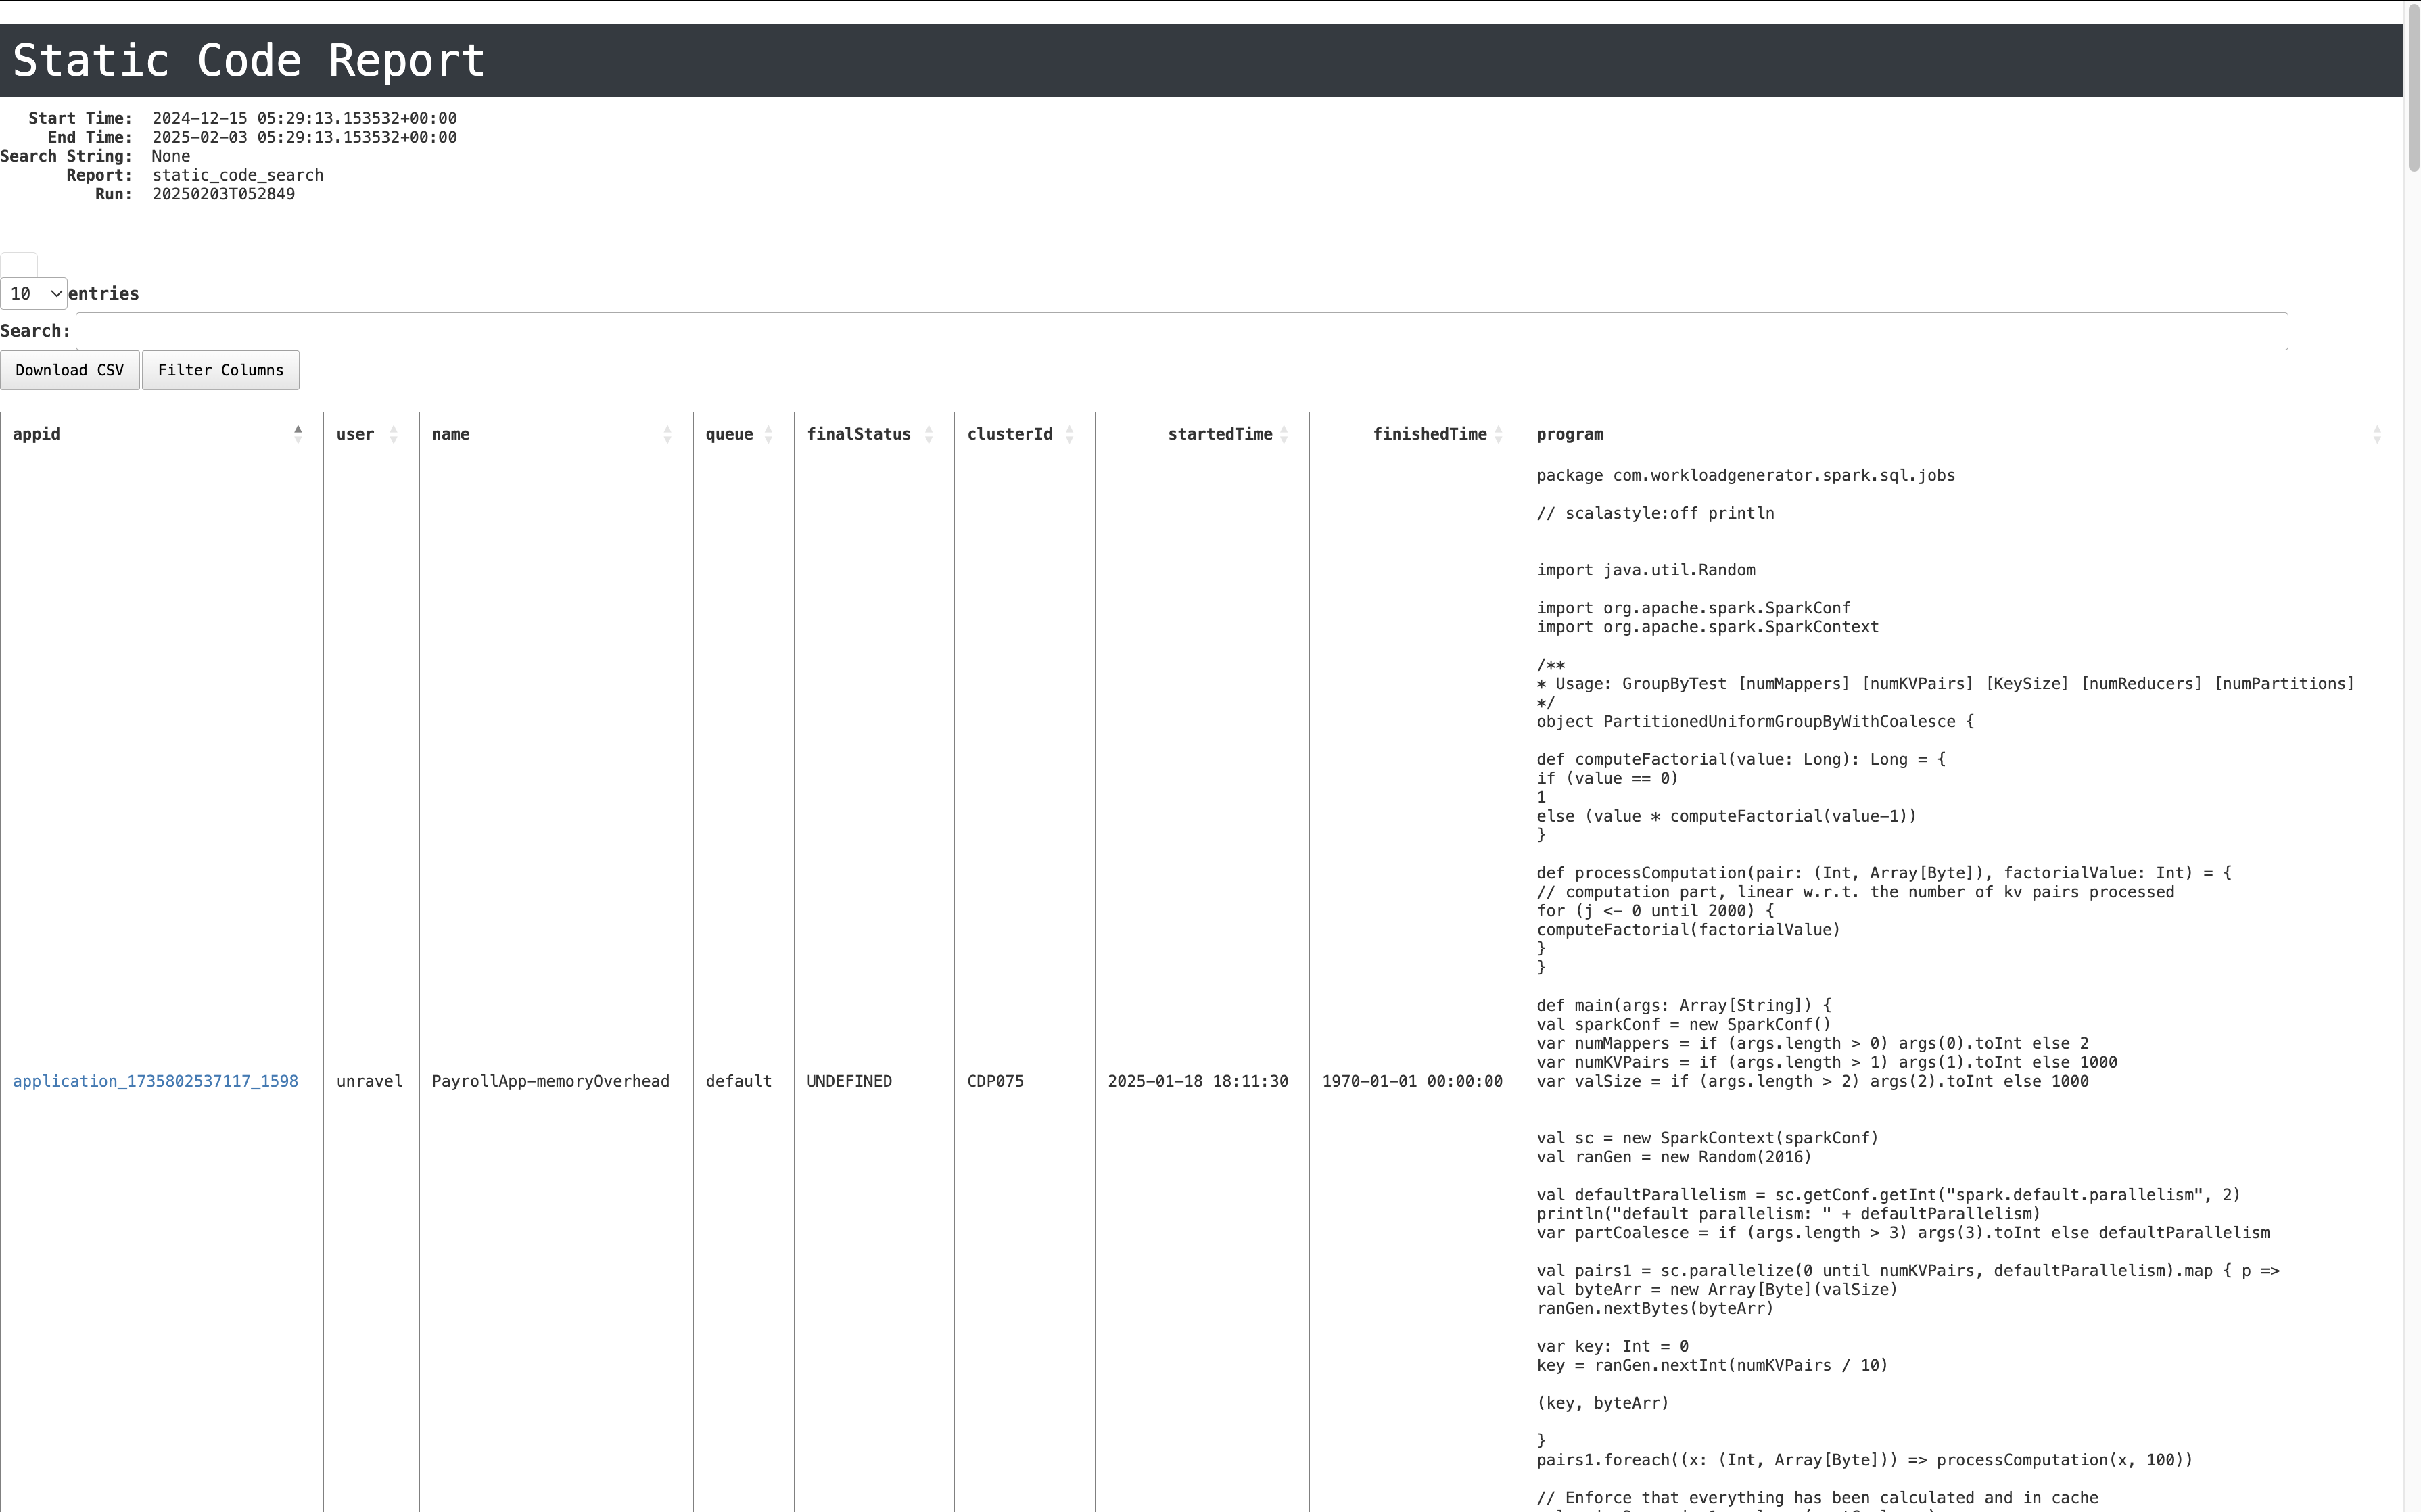
Task: Click code line '// scalastyle:off println'
Action: click(x=1656, y=513)
